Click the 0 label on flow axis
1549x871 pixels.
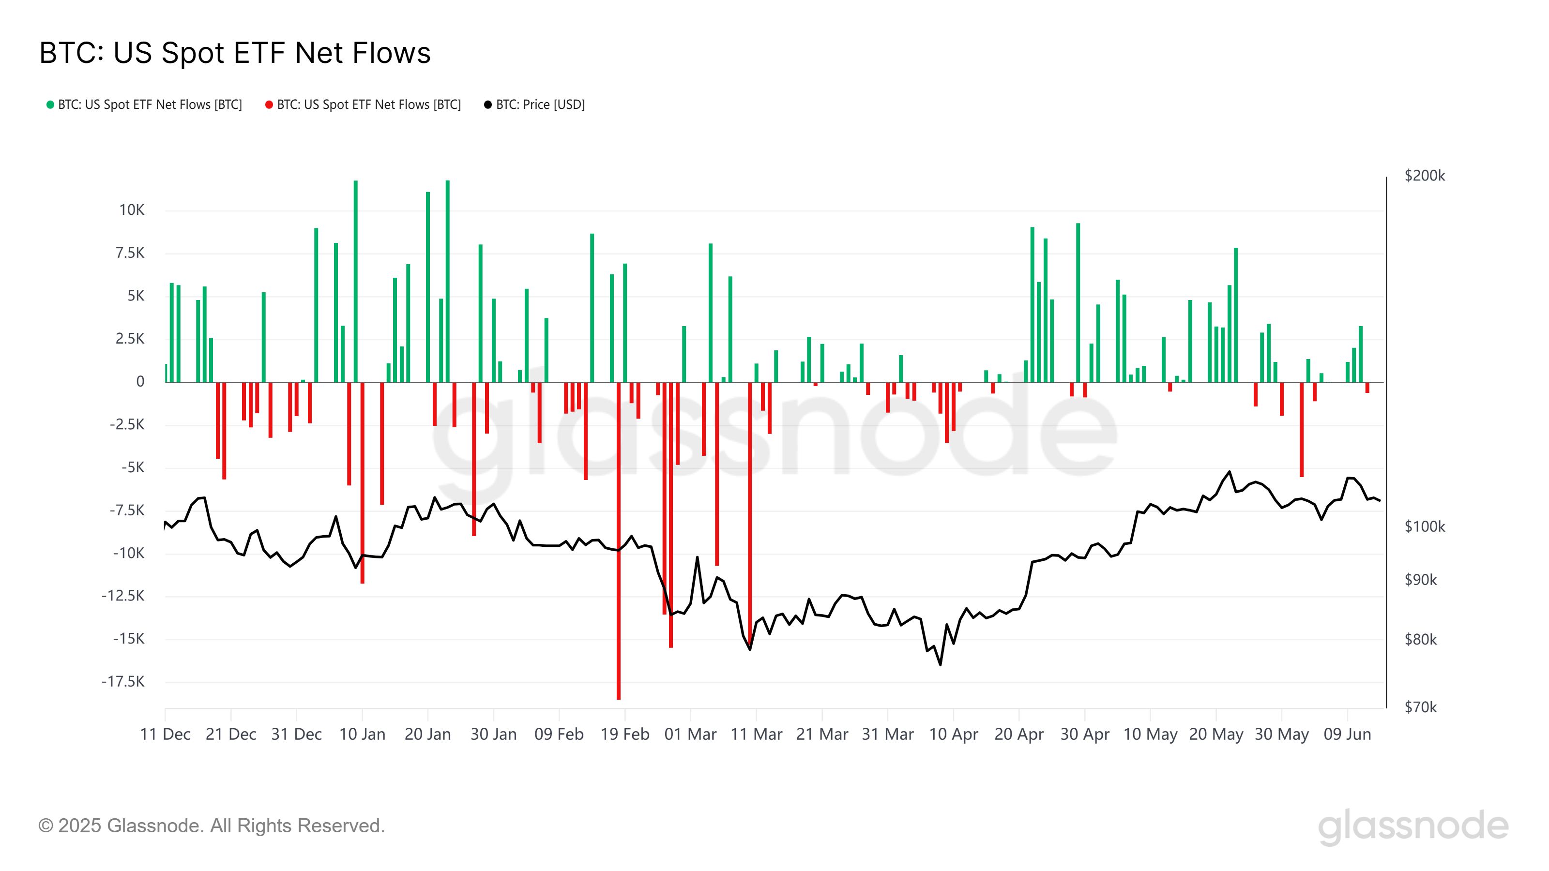pos(140,381)
